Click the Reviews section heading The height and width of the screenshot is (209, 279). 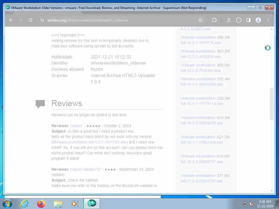(x=67, y=103)
